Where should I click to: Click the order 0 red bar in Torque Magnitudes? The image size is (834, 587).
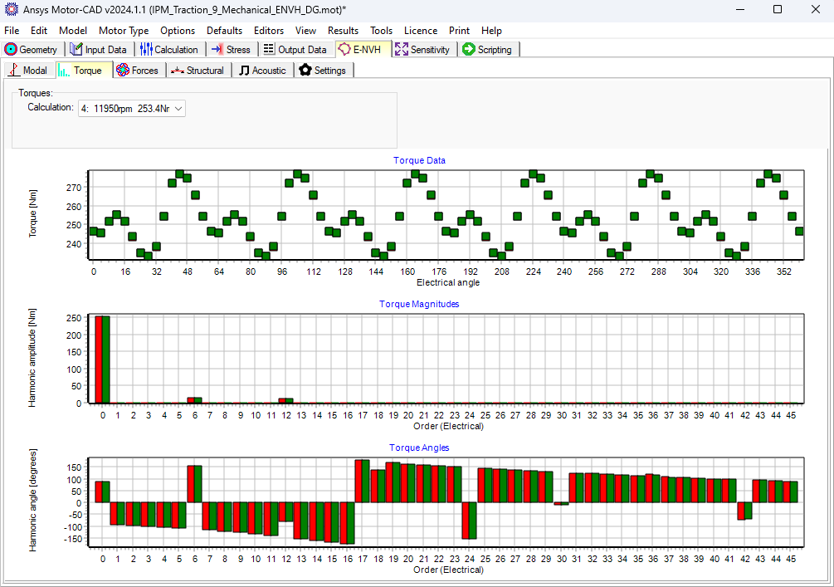click(99, 359)
